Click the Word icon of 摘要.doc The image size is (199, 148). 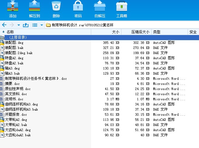pos(2,84)
